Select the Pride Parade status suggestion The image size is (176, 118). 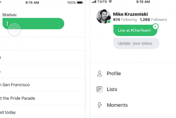tap(43, 98)
